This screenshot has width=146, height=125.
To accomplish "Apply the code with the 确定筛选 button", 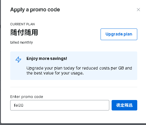I will [x=124, y=105].
